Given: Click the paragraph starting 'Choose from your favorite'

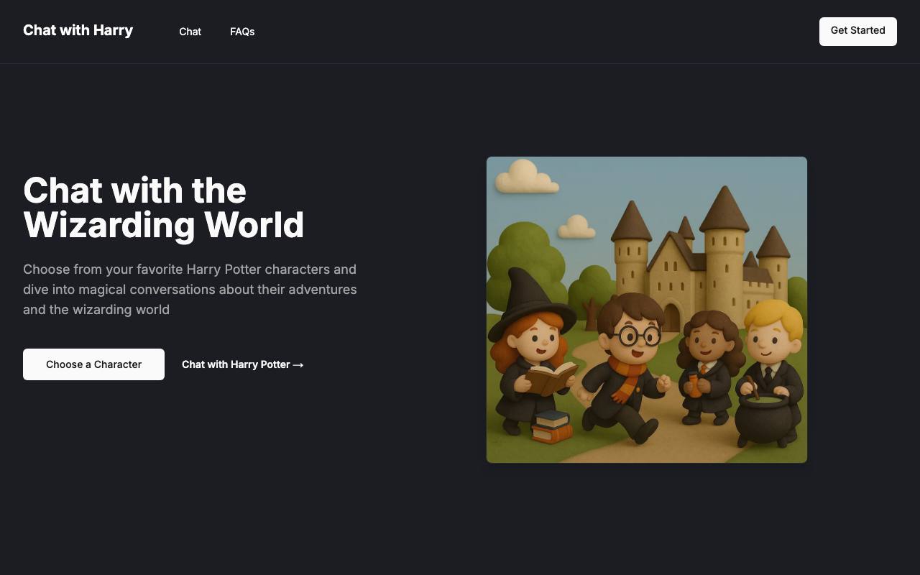Looking at the screenshot, I should pos(190,290).
